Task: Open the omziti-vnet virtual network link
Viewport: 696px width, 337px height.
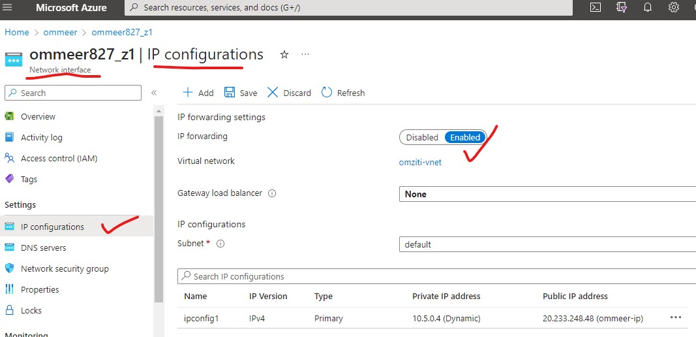Action: pos(420,162)
